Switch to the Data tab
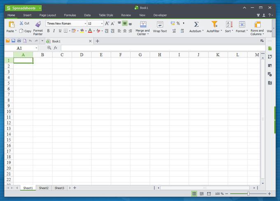 coord(87,15)
